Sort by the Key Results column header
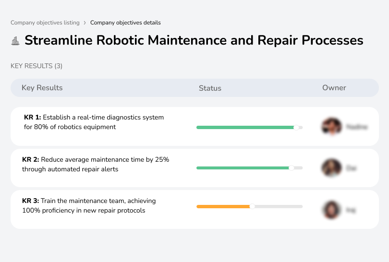 point(42,88)
